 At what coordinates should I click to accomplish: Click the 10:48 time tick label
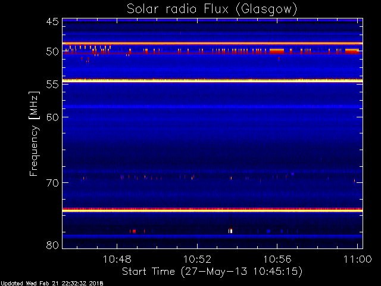pos(117,259)
